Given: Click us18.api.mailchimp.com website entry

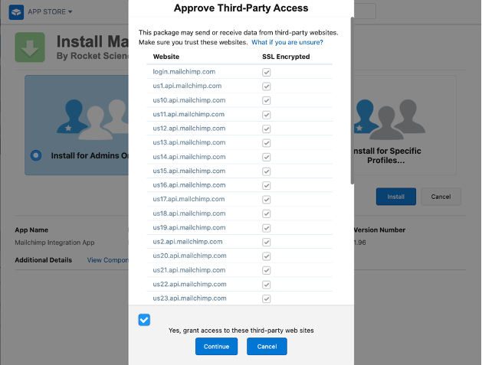Looking at the screenshot, I should tap(189, 213).
